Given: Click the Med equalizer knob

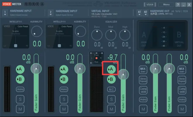Looking at the screenshot, I should [111, 35].
